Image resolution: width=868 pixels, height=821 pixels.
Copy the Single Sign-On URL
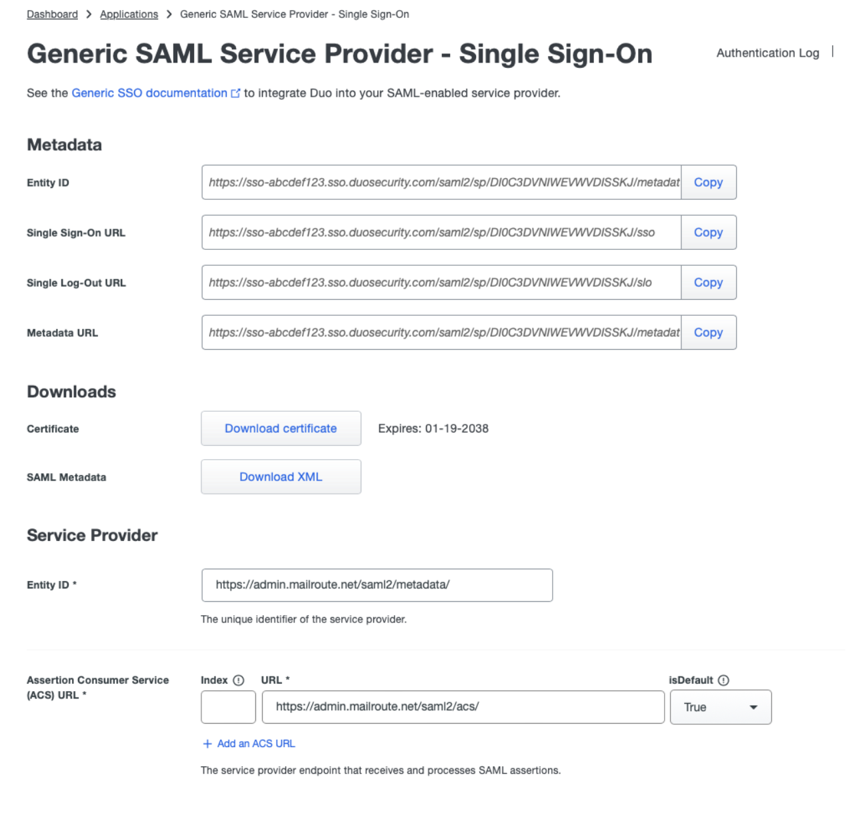coord(708,233)
